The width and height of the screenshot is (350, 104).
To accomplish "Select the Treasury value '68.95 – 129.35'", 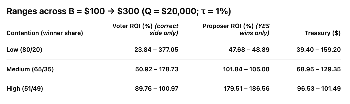I will coord(319,69).
